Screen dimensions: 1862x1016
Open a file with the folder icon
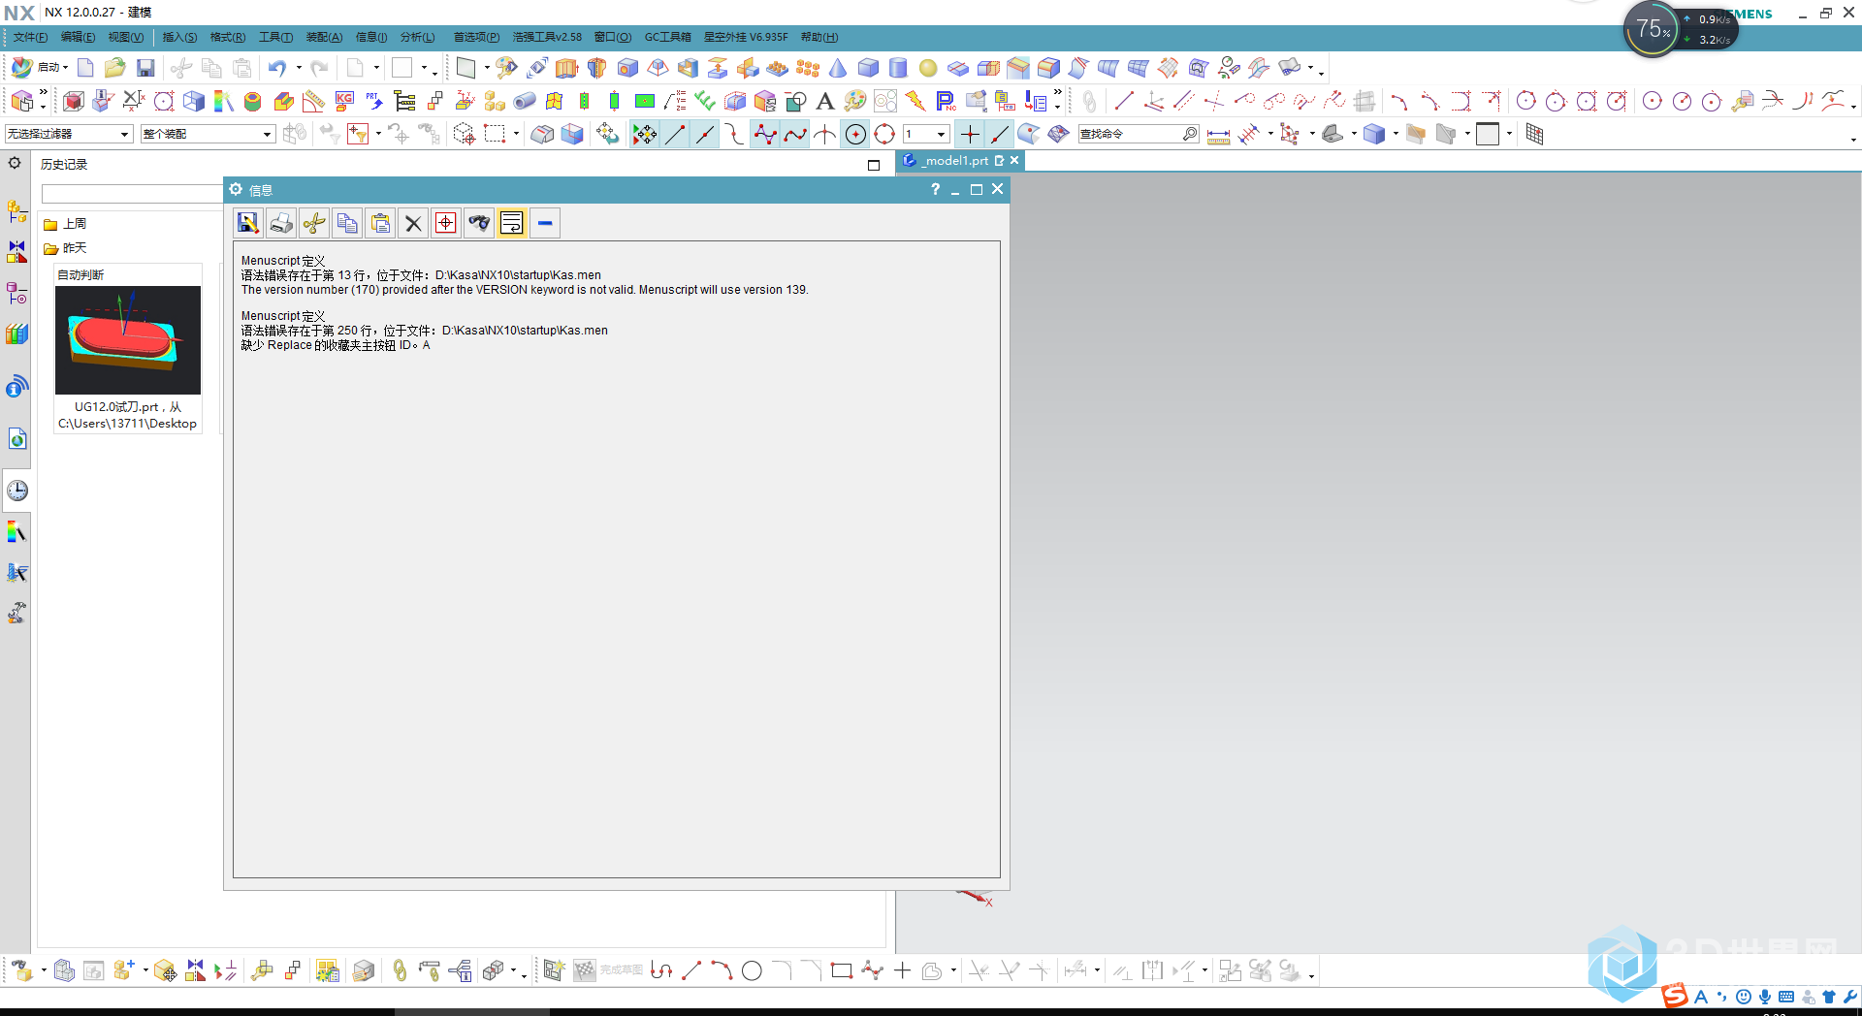(x=115, y=68)
